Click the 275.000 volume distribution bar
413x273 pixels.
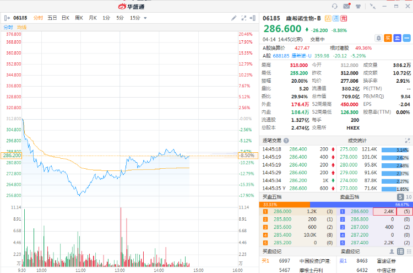tap(395, 149)
